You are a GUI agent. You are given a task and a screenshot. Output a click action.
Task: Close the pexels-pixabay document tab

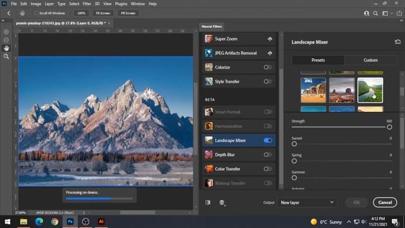coord(109,23)
